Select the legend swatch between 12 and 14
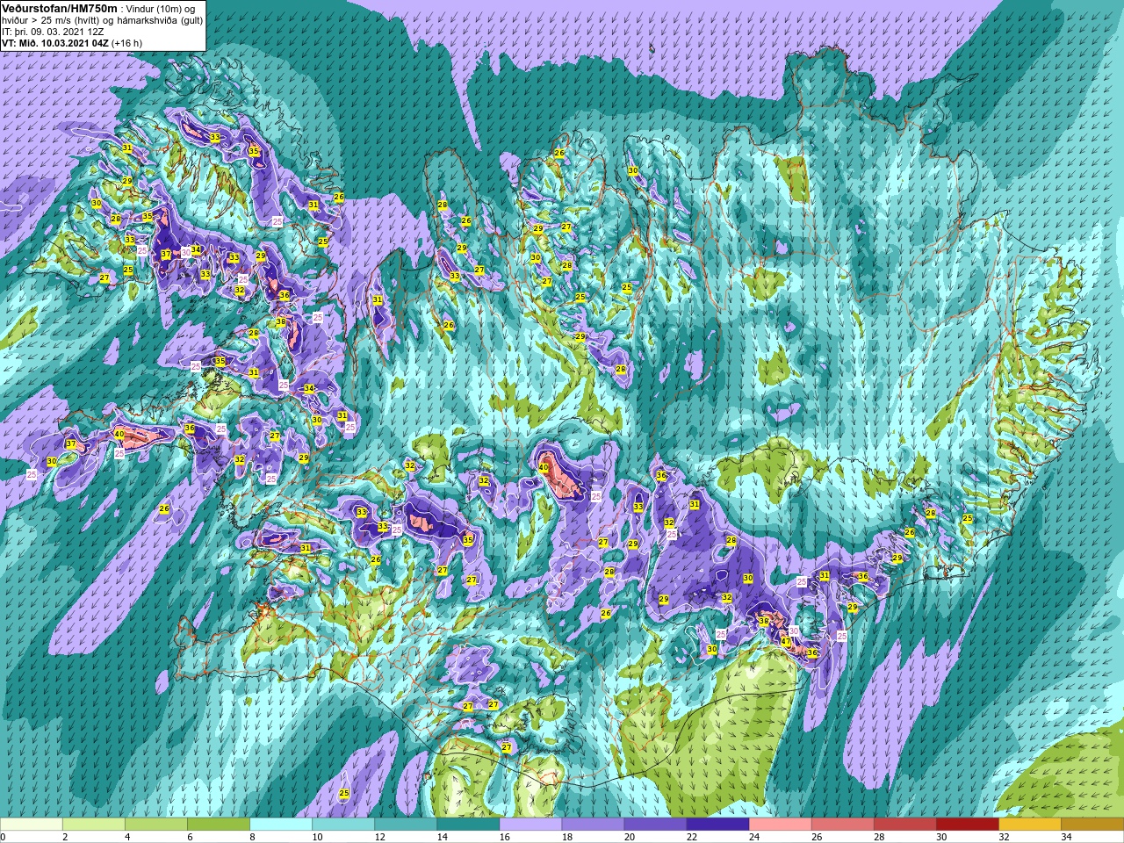1124x843 pixels. click(406, 825)
